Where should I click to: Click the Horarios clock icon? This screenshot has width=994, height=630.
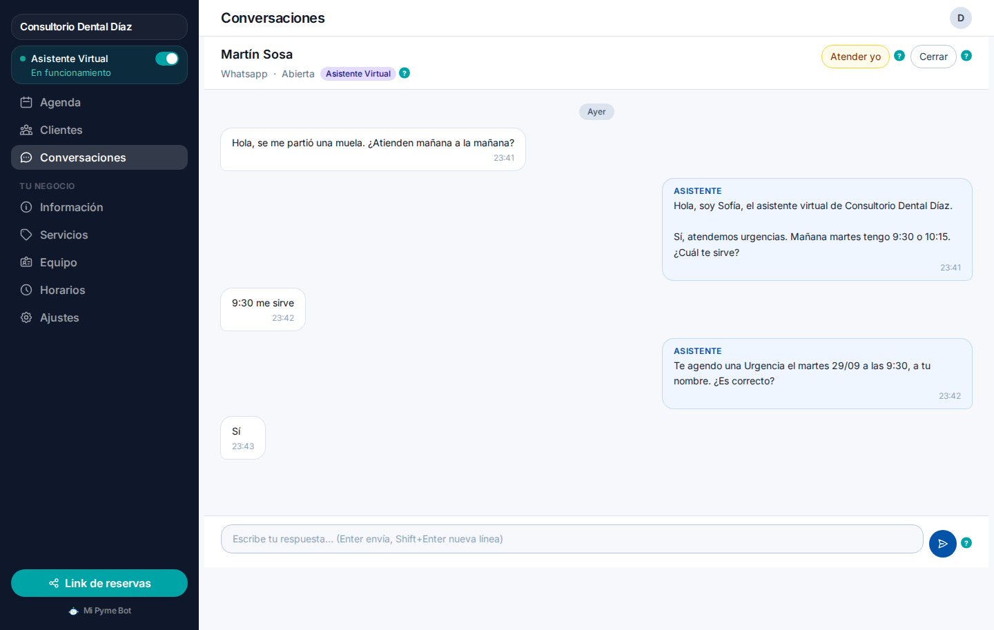(x=26, y=290)
